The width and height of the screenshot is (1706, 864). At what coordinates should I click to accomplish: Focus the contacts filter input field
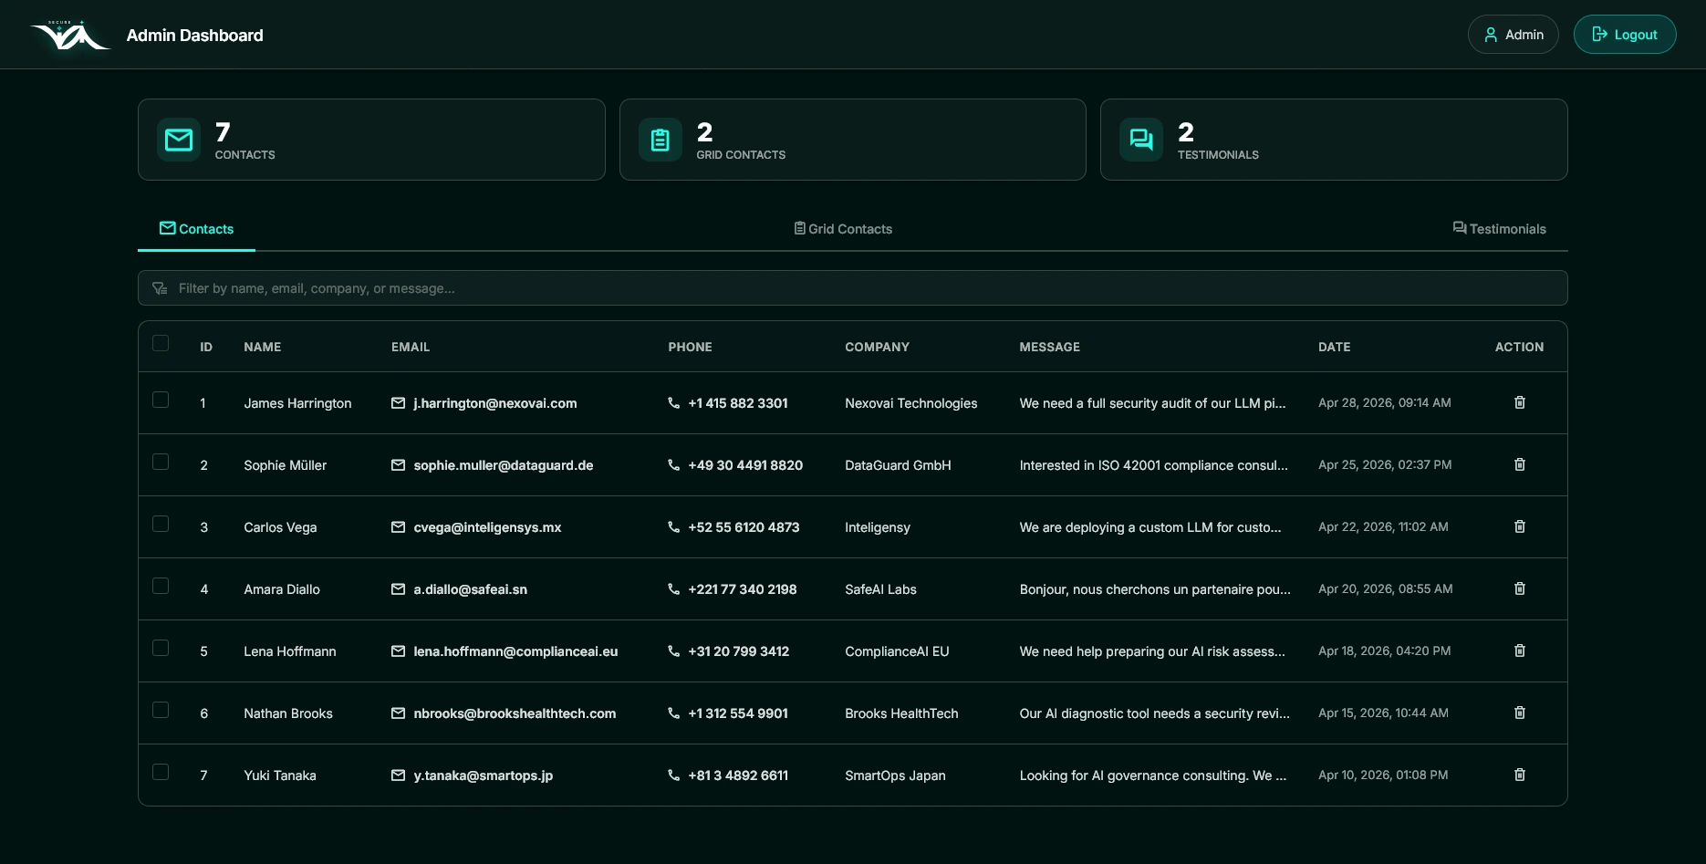coord(853,288)
